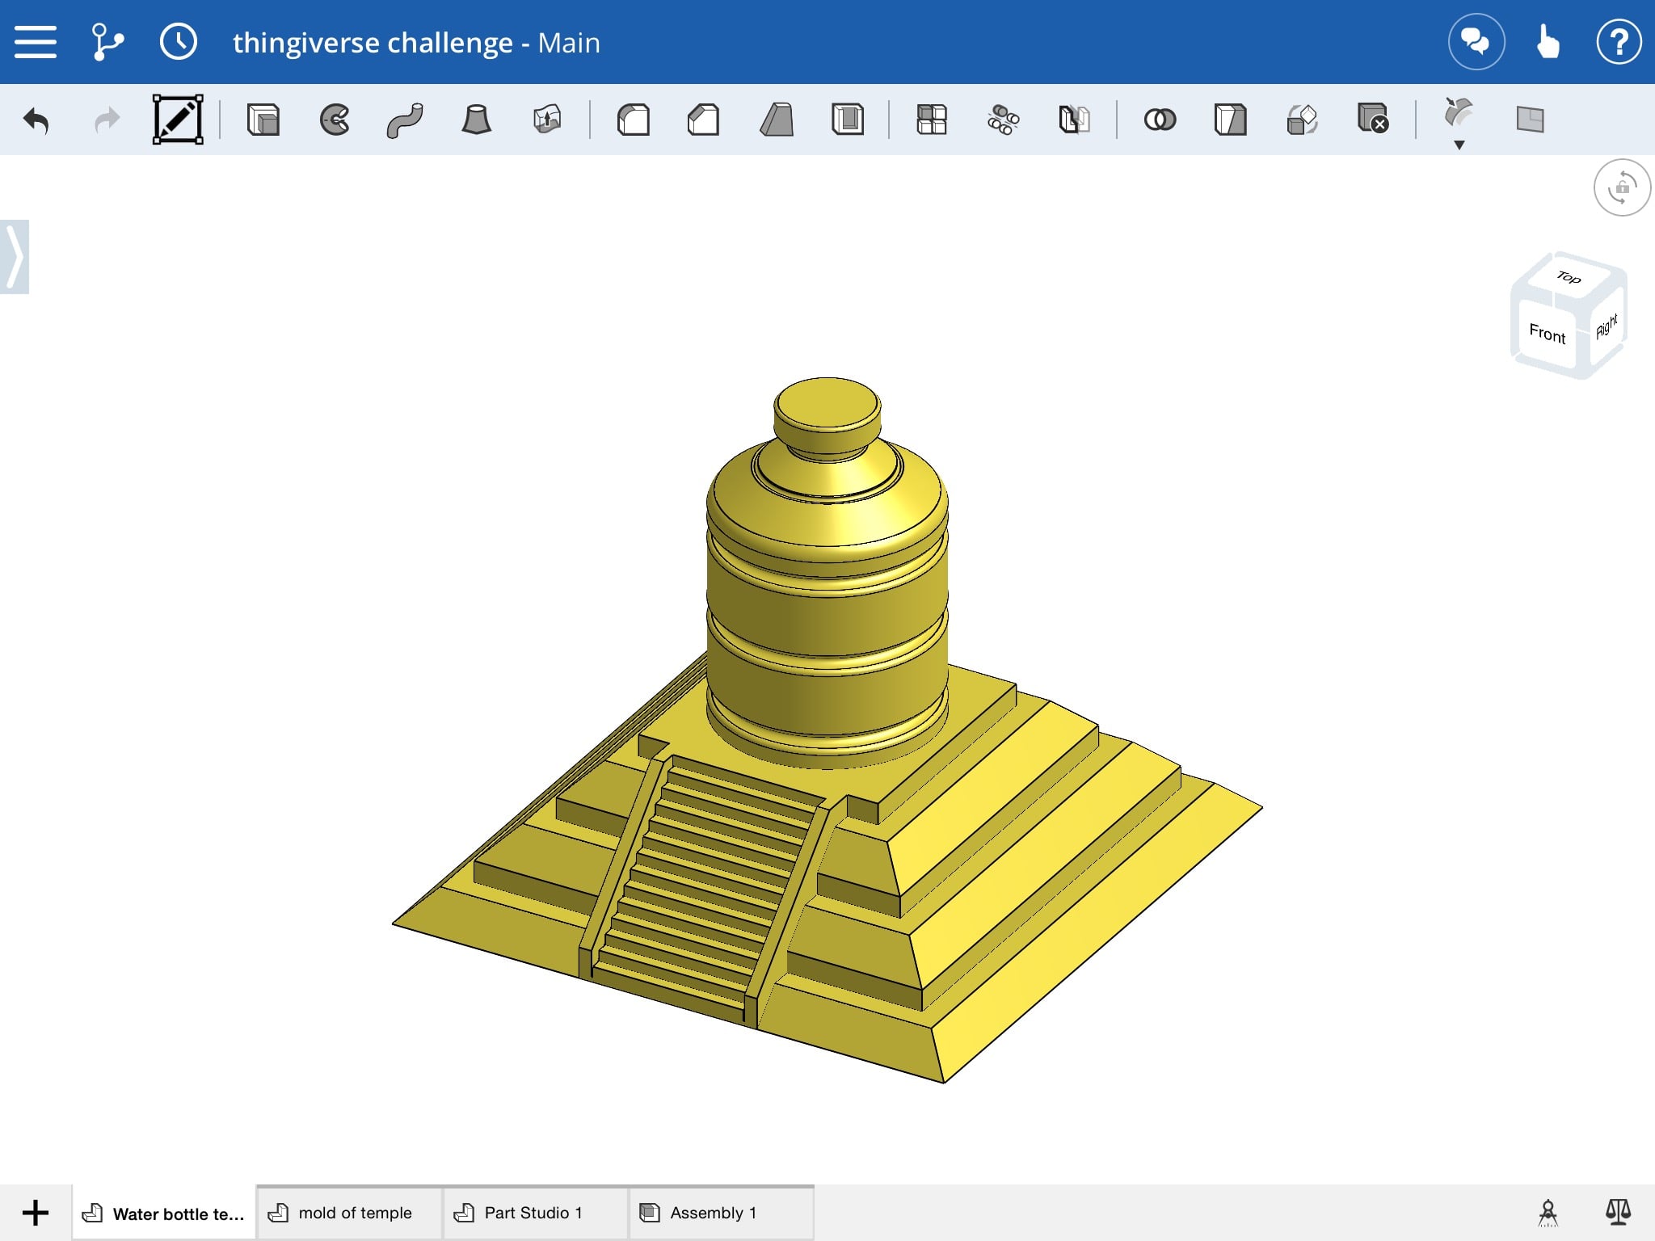Switch to the mold of temple tab
The height and width of the screenshot is (1241, 1655).
pyautogui.click(x=349, y=1213)
